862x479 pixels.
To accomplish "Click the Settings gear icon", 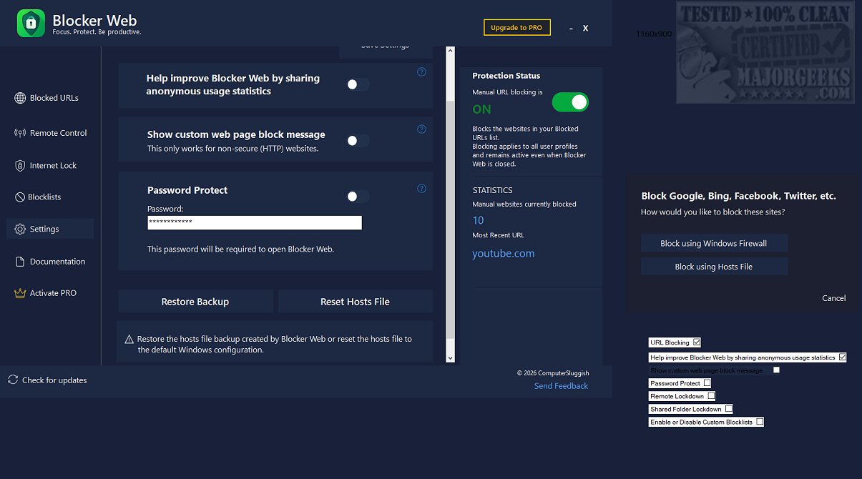I will click(x=20, y=229).
